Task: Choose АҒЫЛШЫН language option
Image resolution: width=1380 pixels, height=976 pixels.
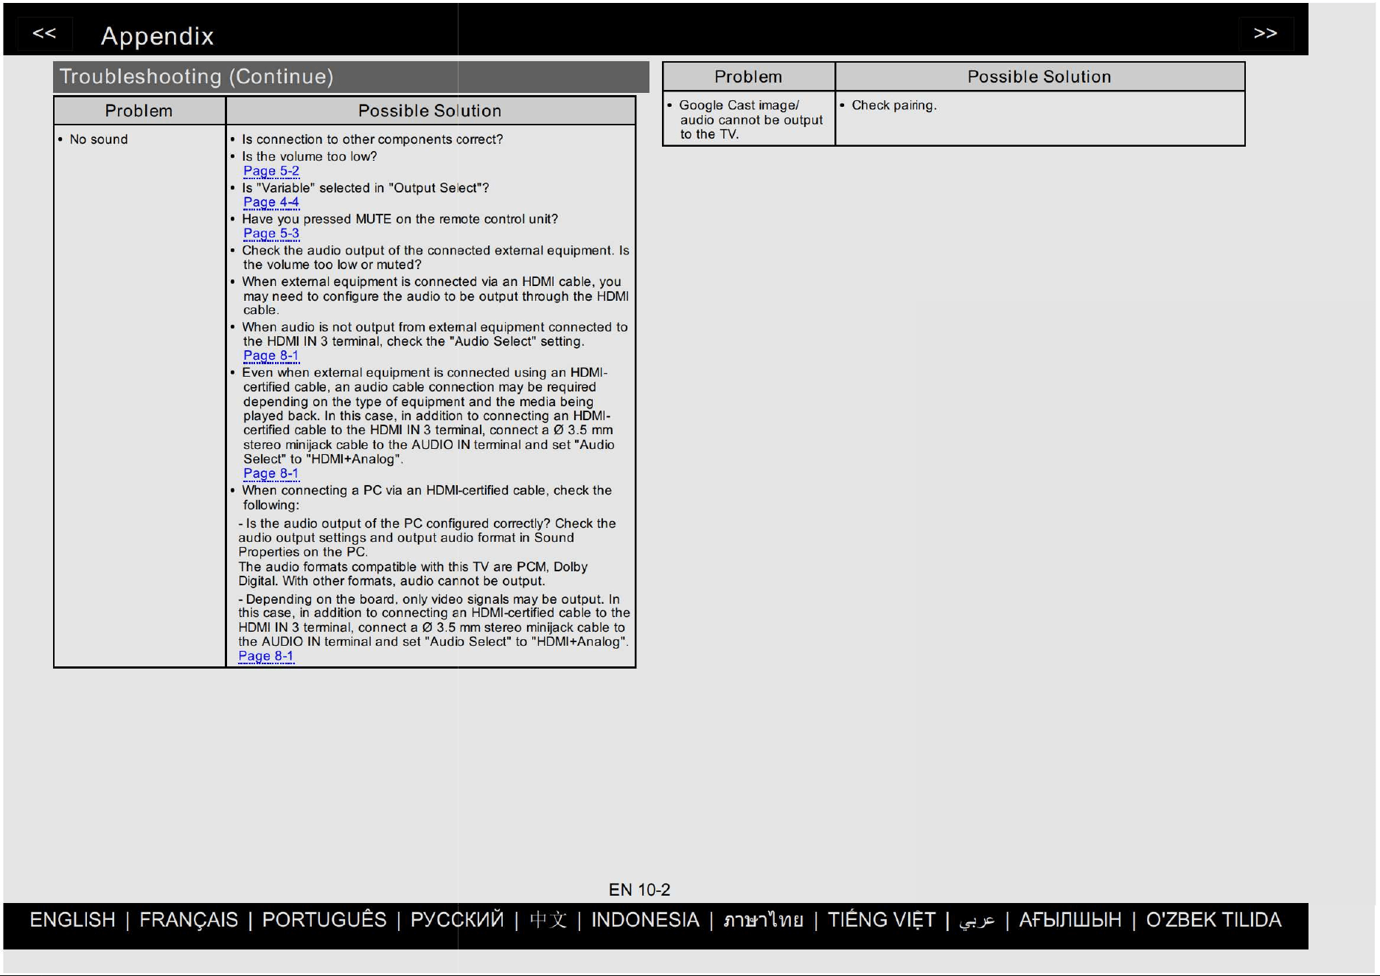Action: point(1070,920)
